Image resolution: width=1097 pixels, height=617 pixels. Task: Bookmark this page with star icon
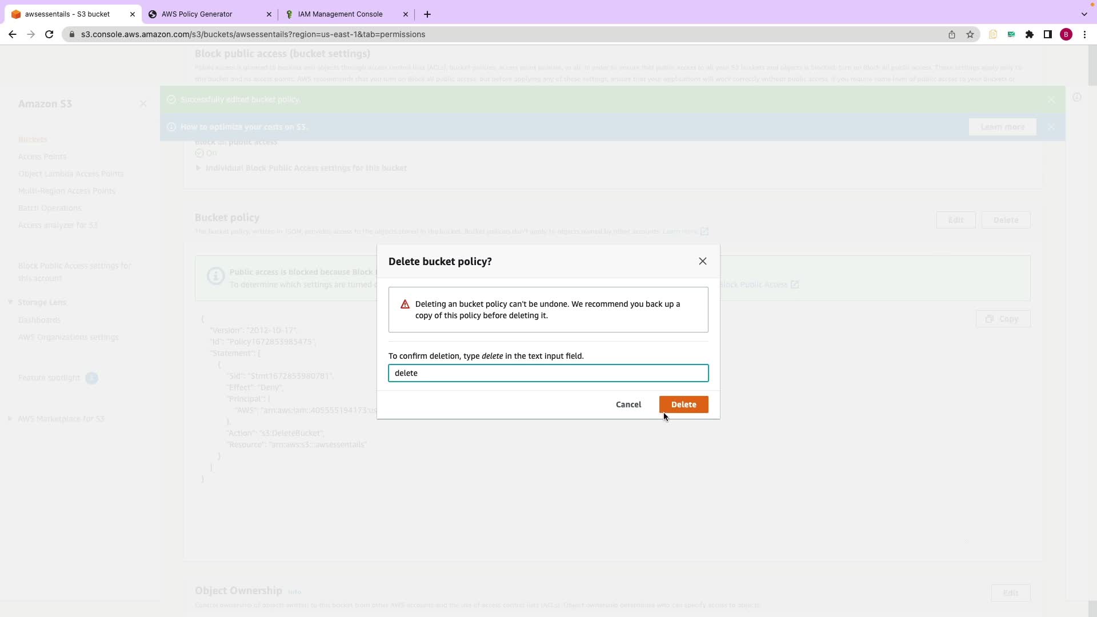click(970, 34)
